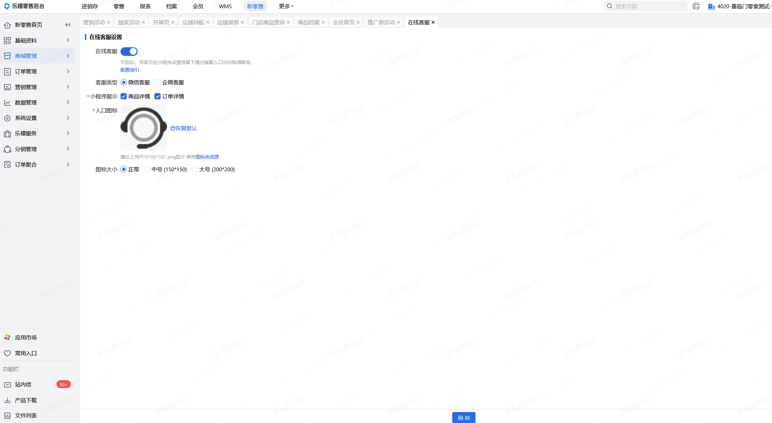Switch to the 店铺装修 tab
The width and height of the screenshot is (772, 423).
[228, 22]
